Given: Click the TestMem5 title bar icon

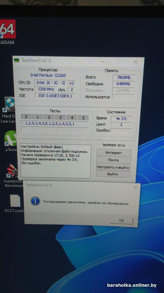Looking at the screenshot, I should (x=16, y=60).
